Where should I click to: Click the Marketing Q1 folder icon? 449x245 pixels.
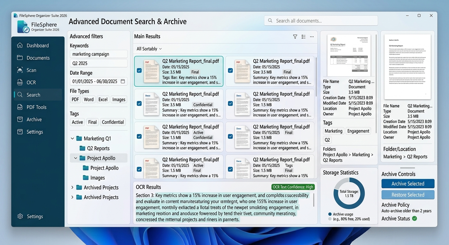pyautogui.click(x=79, y=138)
